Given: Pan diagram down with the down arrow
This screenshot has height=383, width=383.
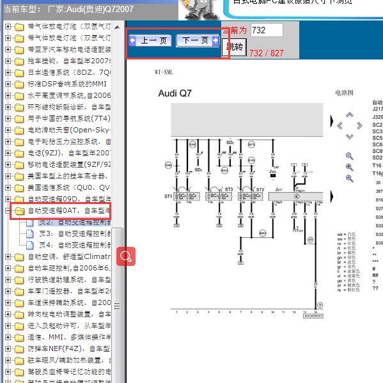Looking at the screenshot, I should tap(350, 137).
